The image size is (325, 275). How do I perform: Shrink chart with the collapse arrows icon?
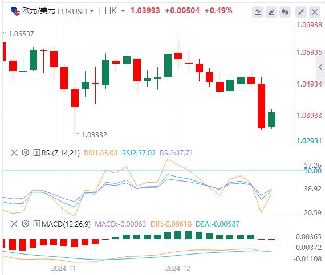pyautogui.click(x=301, y=12)
